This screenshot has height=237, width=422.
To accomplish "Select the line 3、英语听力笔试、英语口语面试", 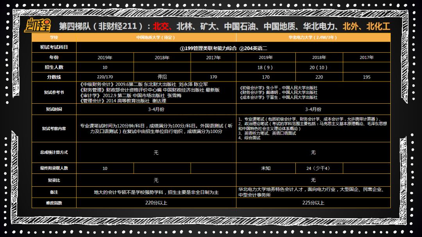I will [x=267, y=133].
